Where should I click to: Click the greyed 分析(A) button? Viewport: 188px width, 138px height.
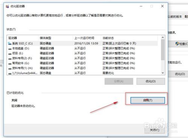[x=119, y=81]
